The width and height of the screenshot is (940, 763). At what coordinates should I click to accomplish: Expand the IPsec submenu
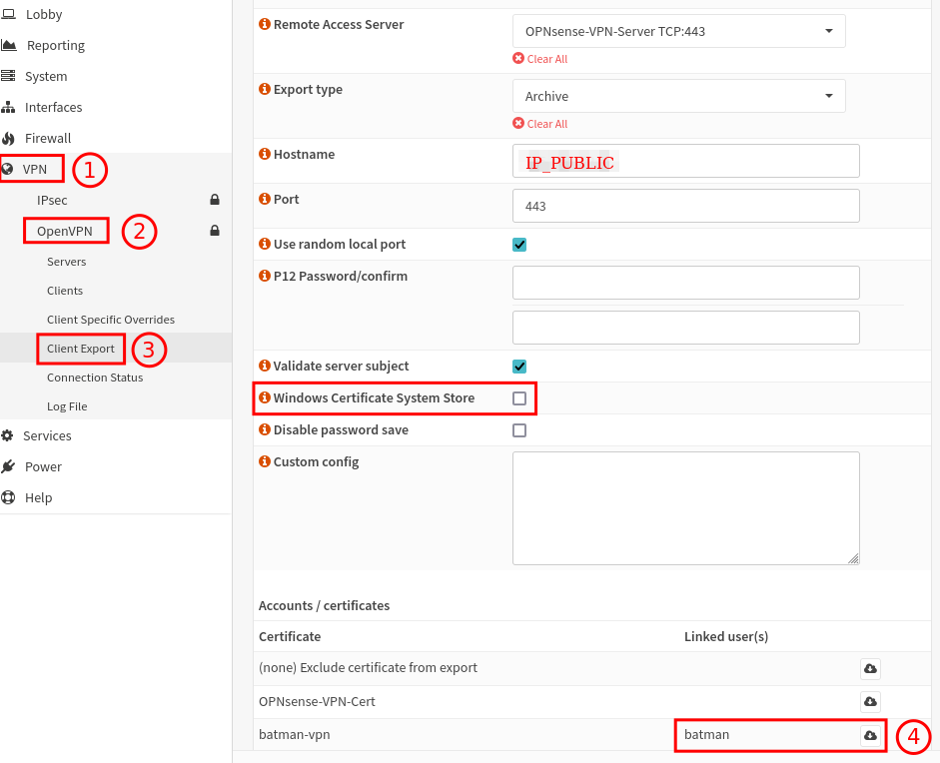[x=52, y=200]
